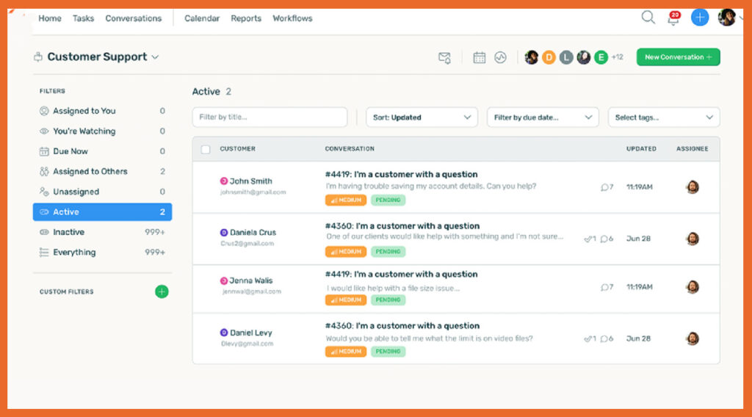This screenshot has height=417, width=752.
Task: Click the Filter by title input field
Action: 270,117
